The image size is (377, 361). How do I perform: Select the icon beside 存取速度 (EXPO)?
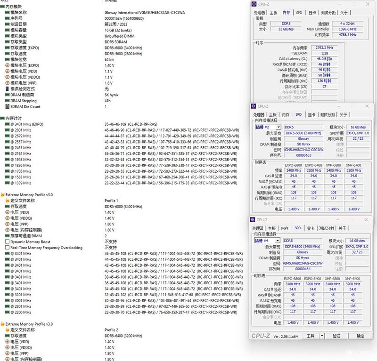7,48
